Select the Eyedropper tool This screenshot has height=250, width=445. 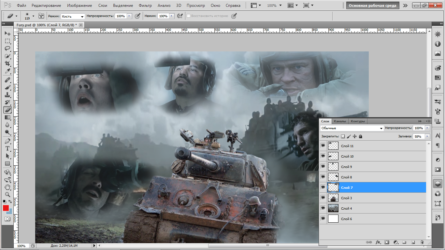7,71
